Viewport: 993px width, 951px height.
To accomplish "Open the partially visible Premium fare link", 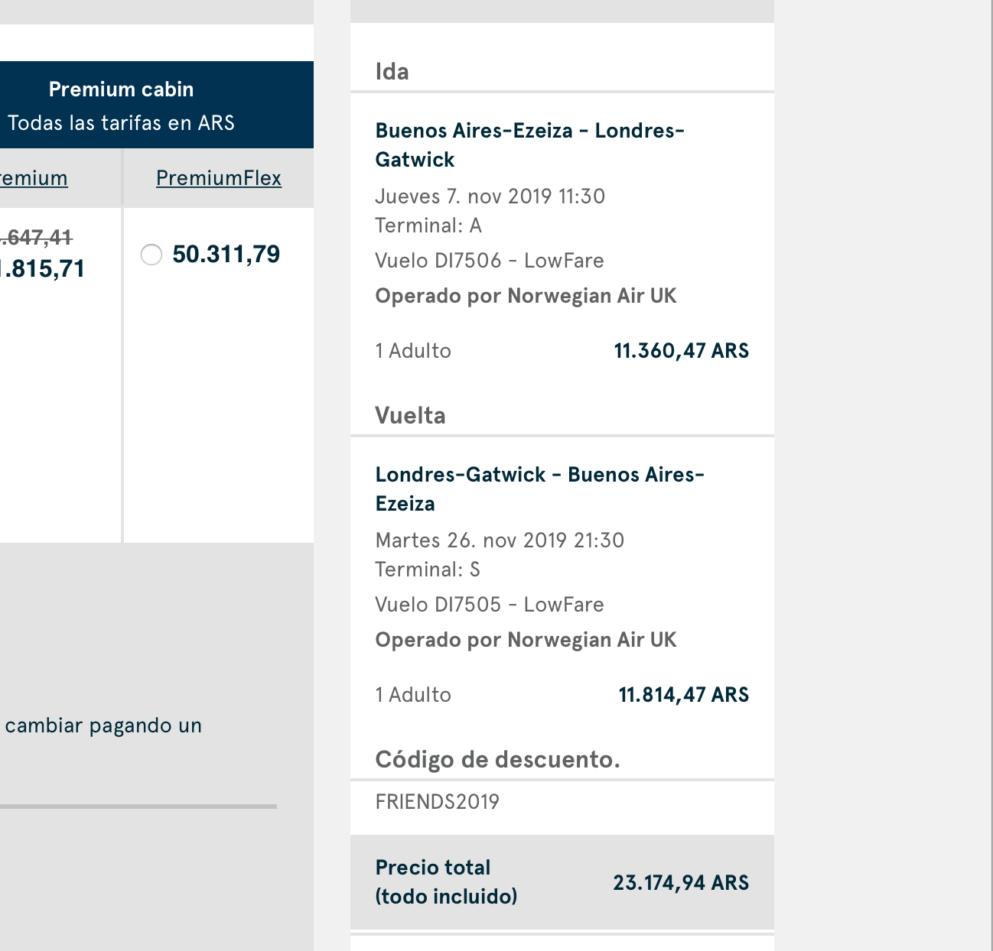I will [x=34, y=178].
